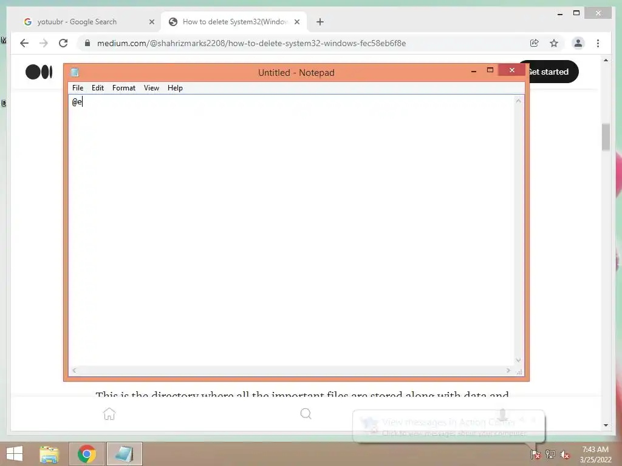Open the Notepad Format menu
622x466 pixels.
point(124,88)
